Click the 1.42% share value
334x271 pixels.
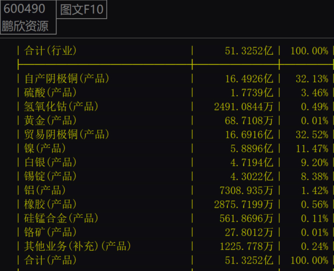click(315, 191)
